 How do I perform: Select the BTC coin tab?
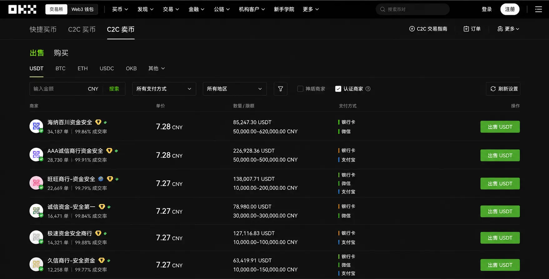pos(61,68)
